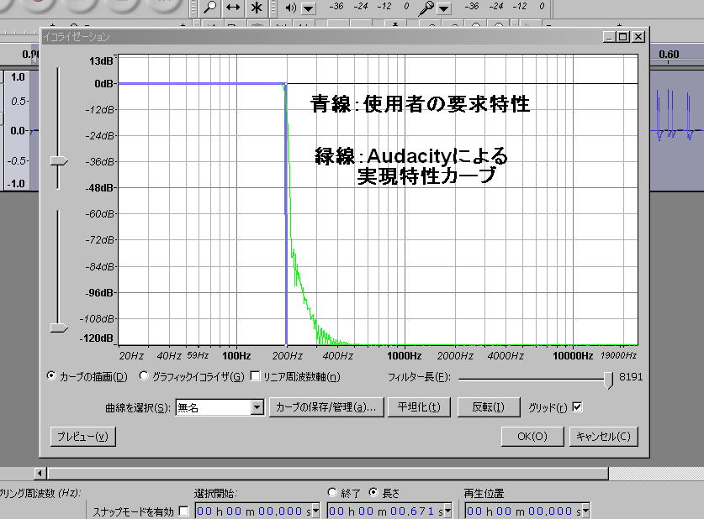Close the equalization dialog window
This screenshot has width=704, height=519.
pyautogui.click(x=638, y=37)
